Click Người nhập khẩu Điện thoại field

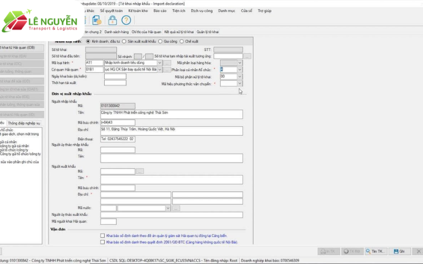pos(118,139)
